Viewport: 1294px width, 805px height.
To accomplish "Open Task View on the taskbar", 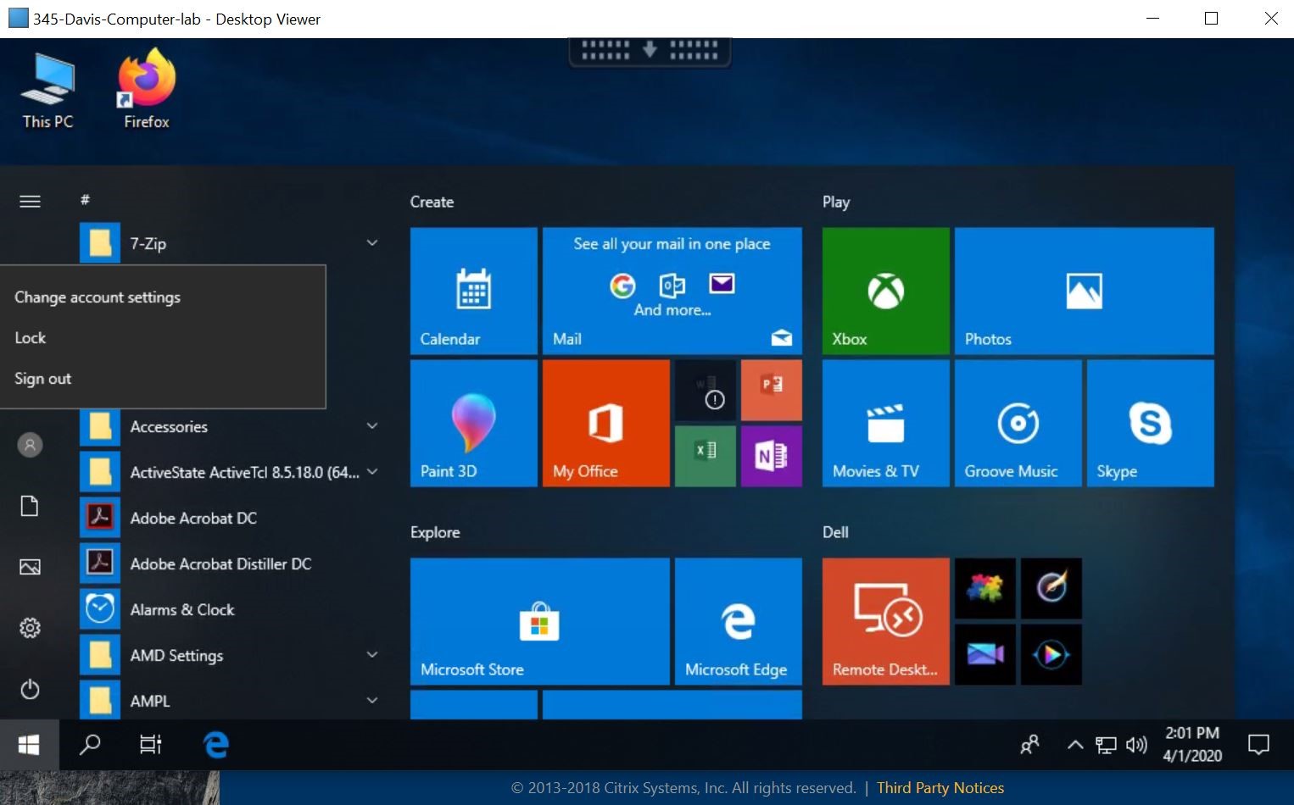I will click(x=150, y=745).
